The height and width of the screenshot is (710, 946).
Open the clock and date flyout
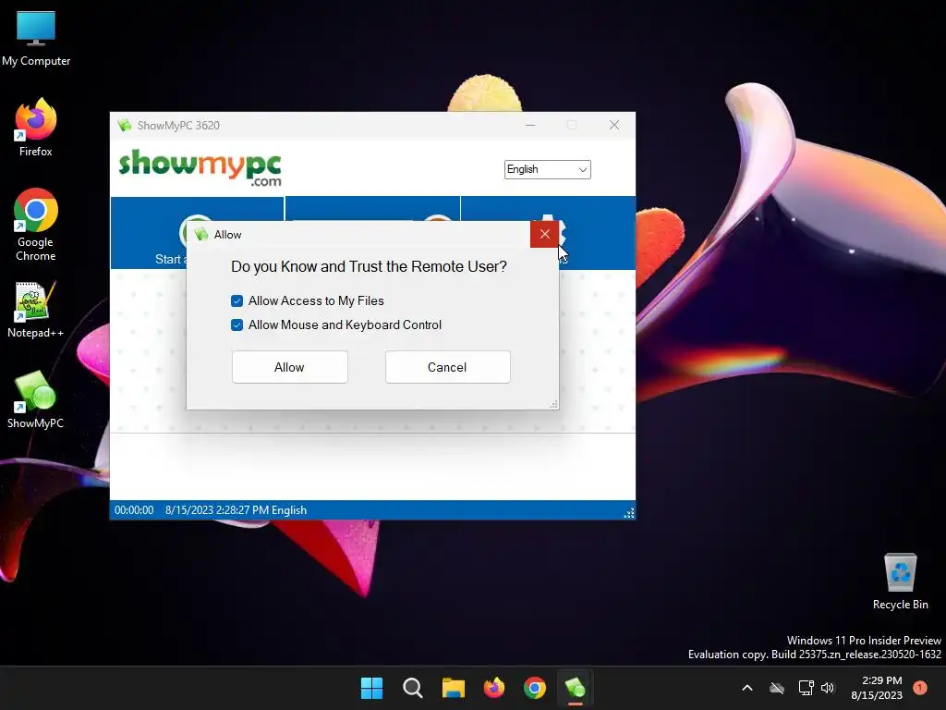click(x=877, y=688)
